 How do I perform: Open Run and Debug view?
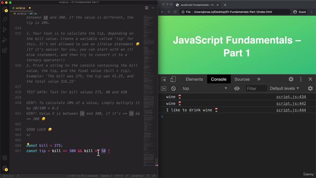coord(5,40)
